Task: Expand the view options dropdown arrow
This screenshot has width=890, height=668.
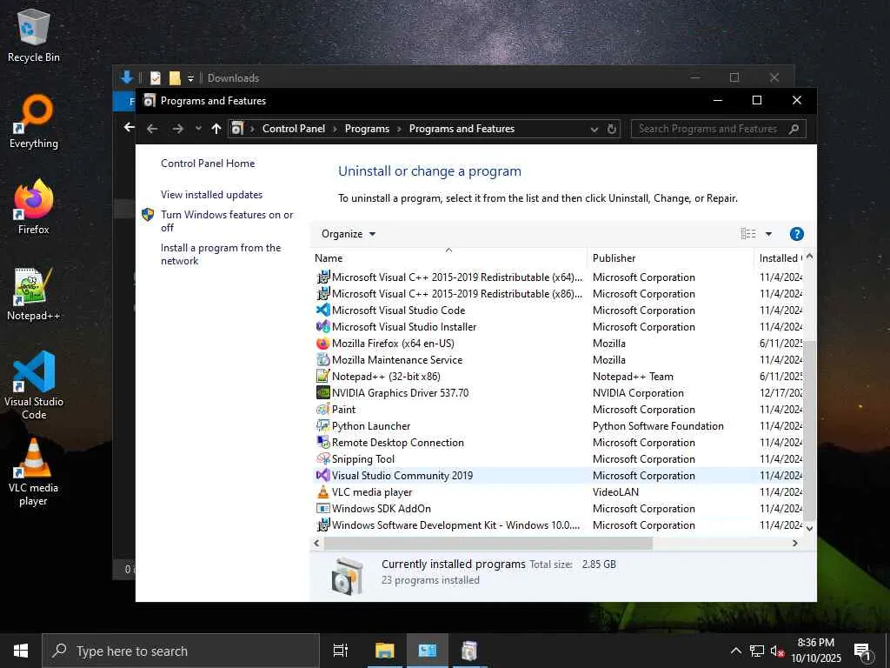Action: 768,234
